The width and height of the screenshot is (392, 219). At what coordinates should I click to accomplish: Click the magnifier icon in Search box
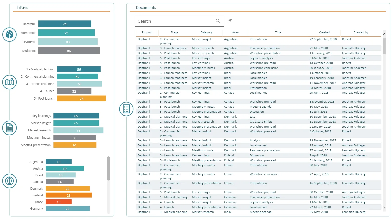coord(218,21)
